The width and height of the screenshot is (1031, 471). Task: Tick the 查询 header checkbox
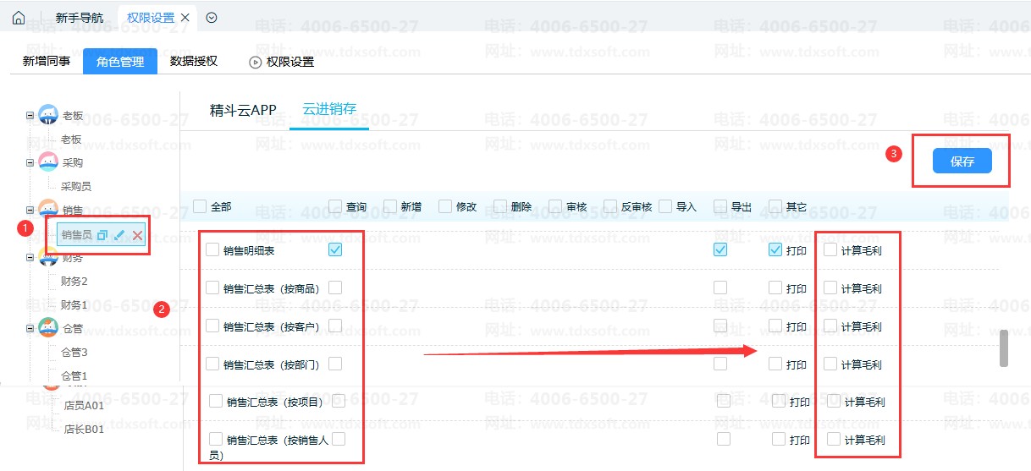335,205
